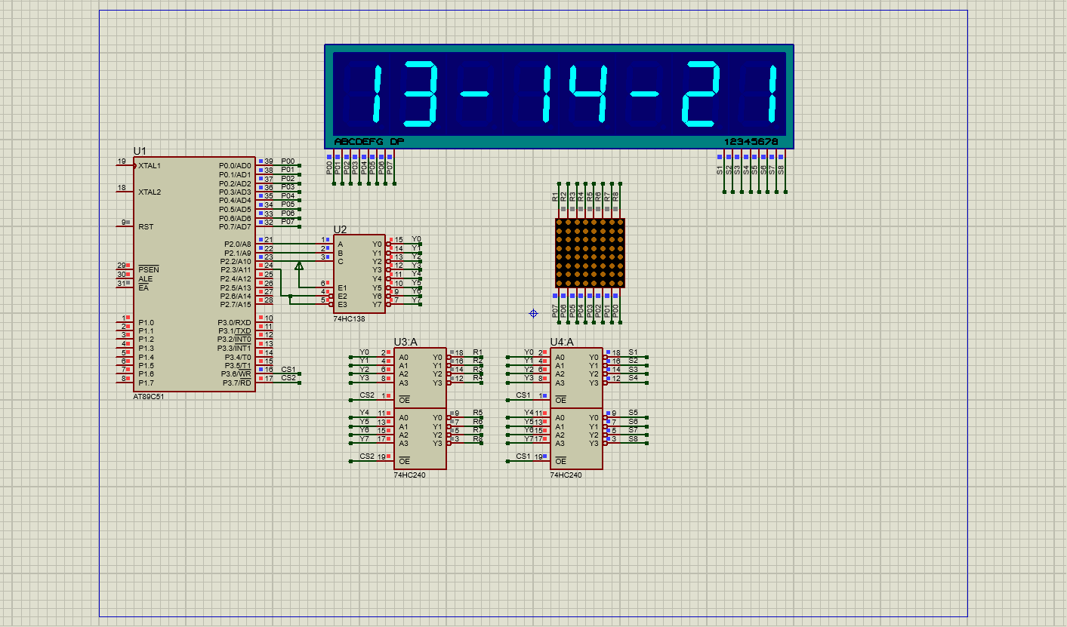Image resolution: width=1067 pixels, height=627 pixels.
Task: Click the U1 reference label
Action: [140, 151]
